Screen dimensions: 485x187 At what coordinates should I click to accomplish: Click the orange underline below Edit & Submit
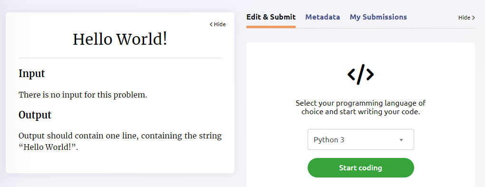click(x=271, y=27)
